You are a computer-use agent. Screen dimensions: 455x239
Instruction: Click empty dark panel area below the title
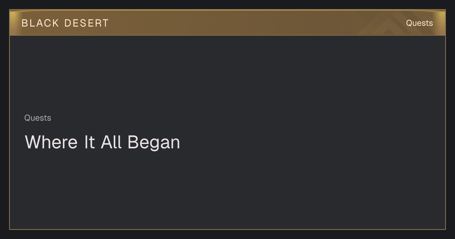click(227, 190)
